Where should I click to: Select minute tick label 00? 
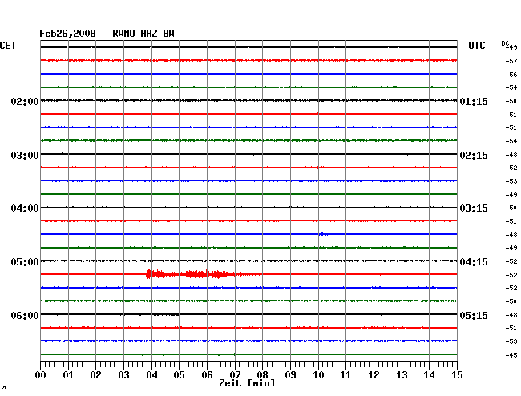(x=41, y=375)
